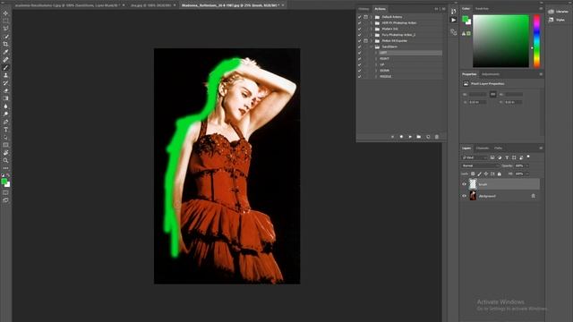Toggle the checkmark for the SandStorm set
This screenshot has height=322, width=573.
pyautogui.click(x=359, y=47)
